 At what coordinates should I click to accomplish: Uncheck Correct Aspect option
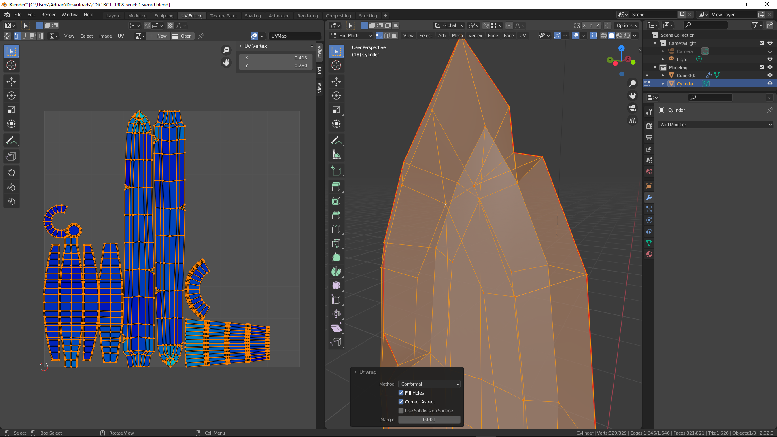pos(401,402)
